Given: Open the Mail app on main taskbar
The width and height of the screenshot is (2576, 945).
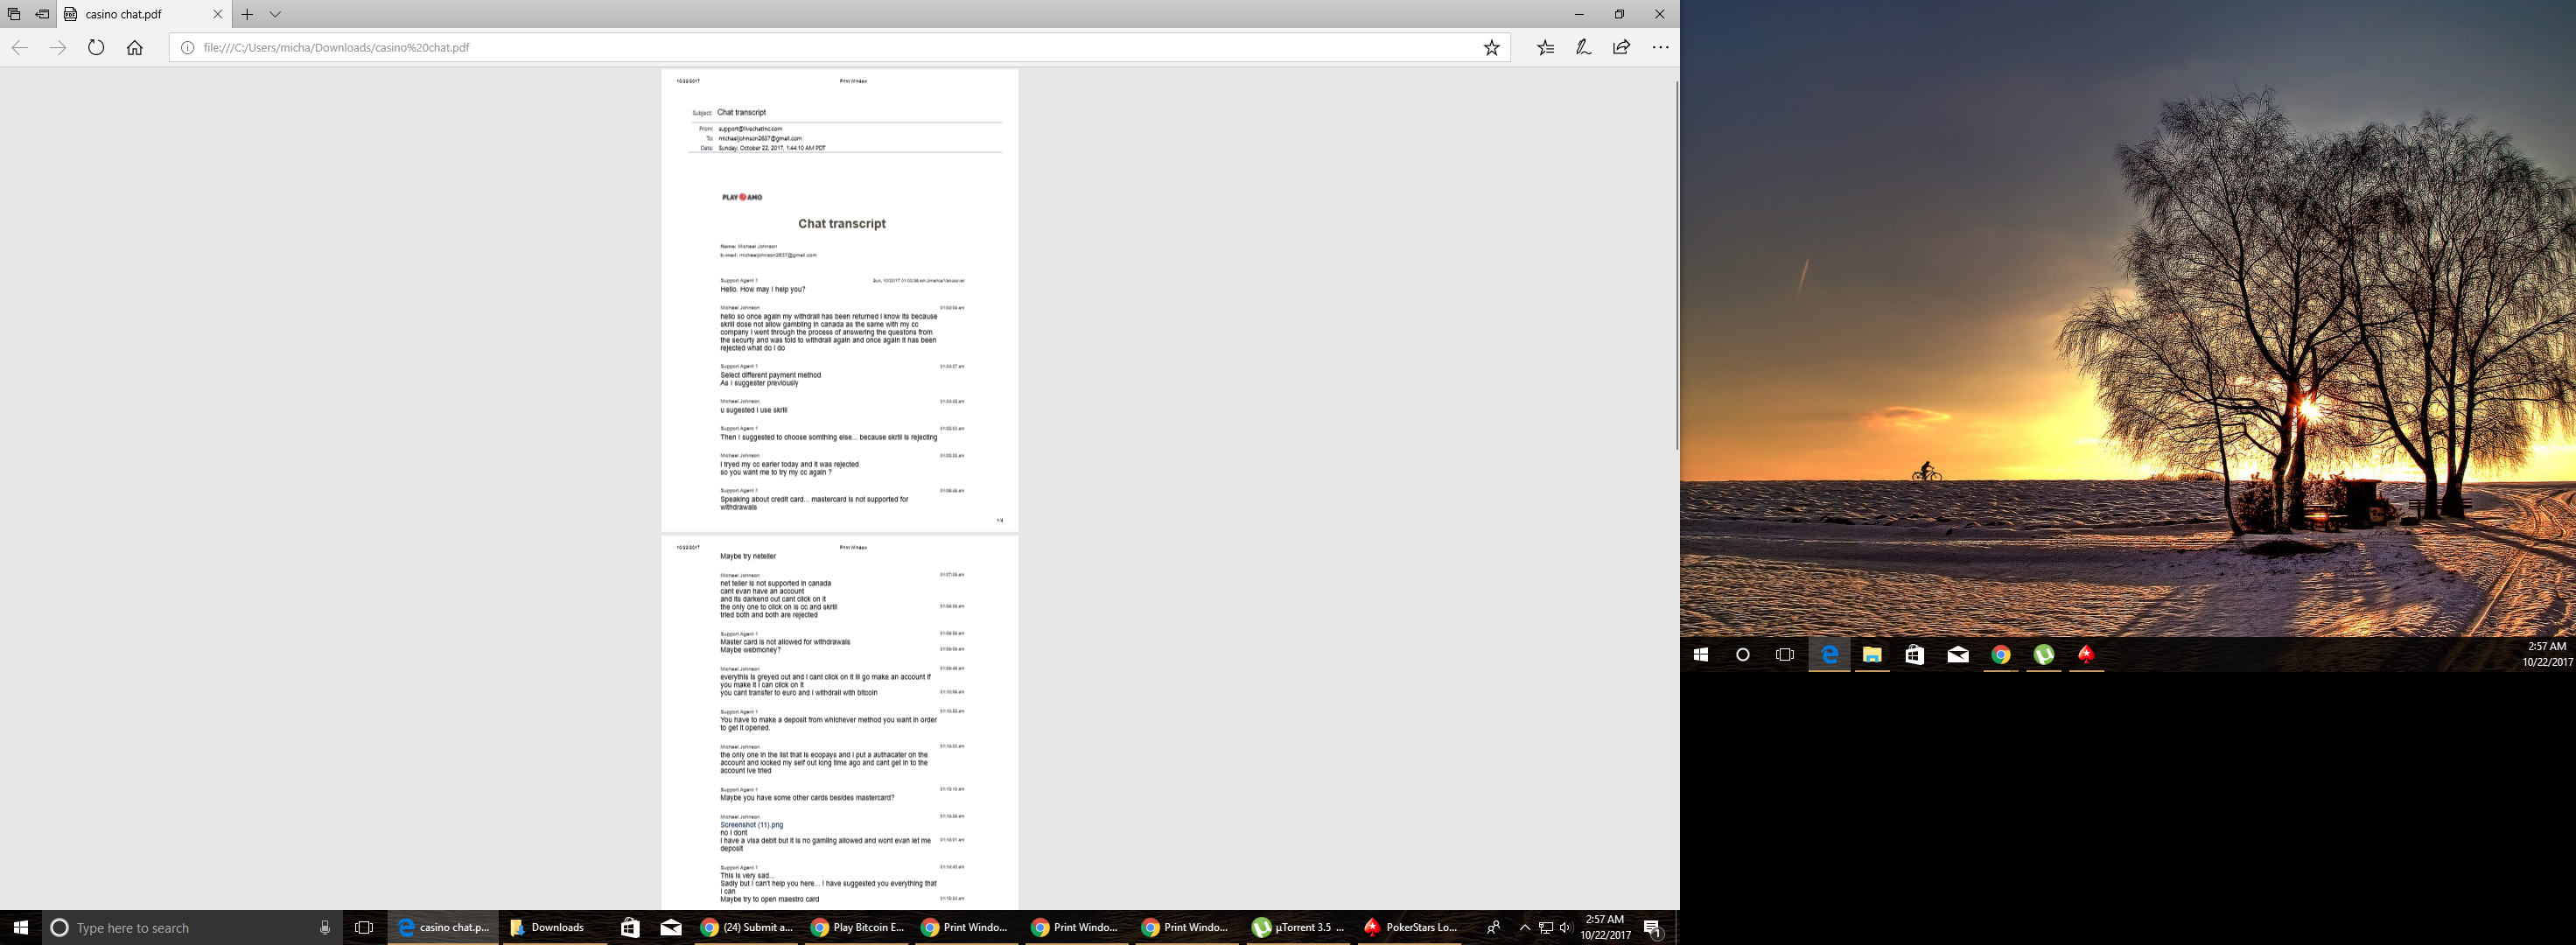Looking at the screenshot, I should (x=671, y=927).
